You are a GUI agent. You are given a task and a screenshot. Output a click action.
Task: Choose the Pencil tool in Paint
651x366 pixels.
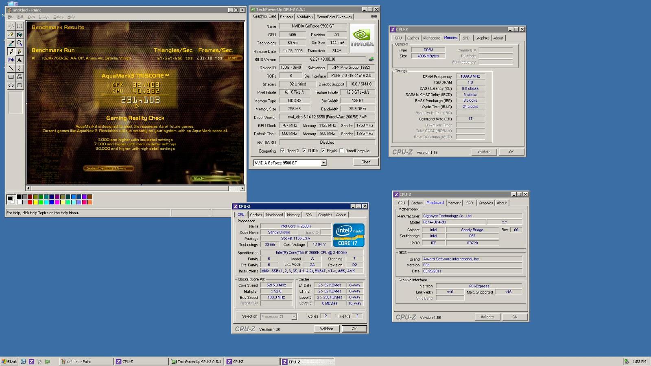[x=11, y=51]
